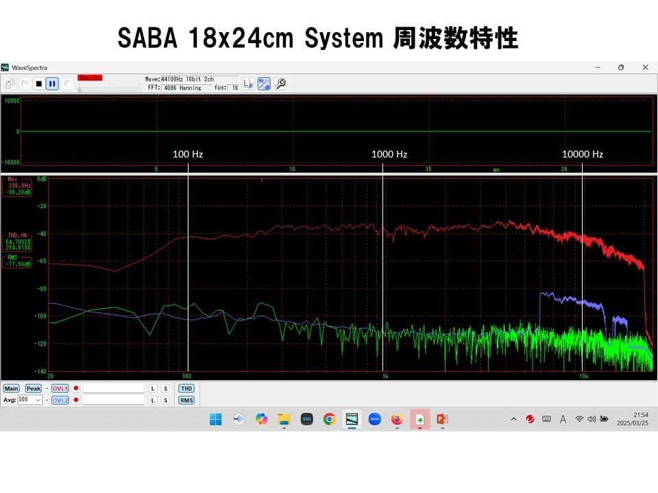The width and height of the screenshot is (658, 493).
Task: Open PowerPoint from the taskbar
Action: coord(441,418)
